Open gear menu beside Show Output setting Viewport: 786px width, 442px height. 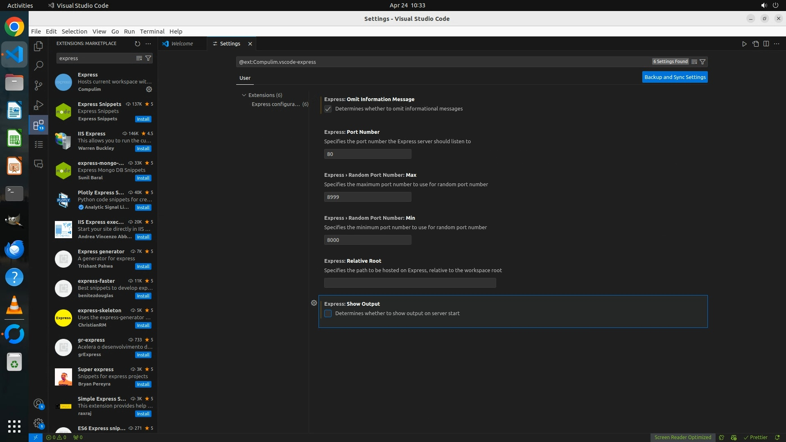(314, 303)
